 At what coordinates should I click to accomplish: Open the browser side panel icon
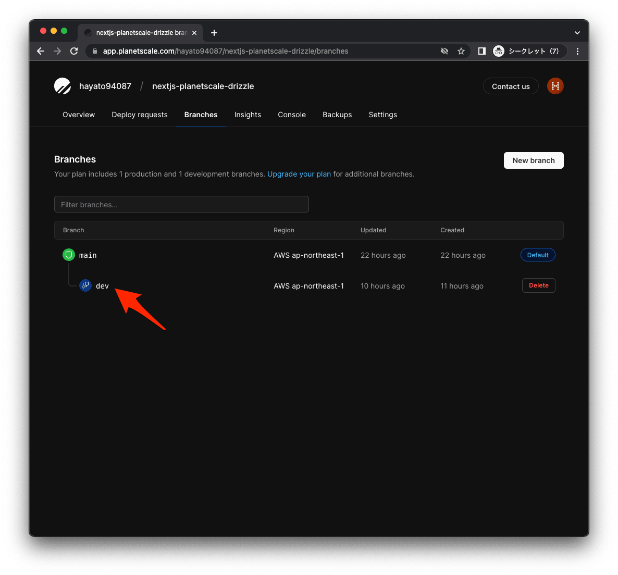pos(481,51)
